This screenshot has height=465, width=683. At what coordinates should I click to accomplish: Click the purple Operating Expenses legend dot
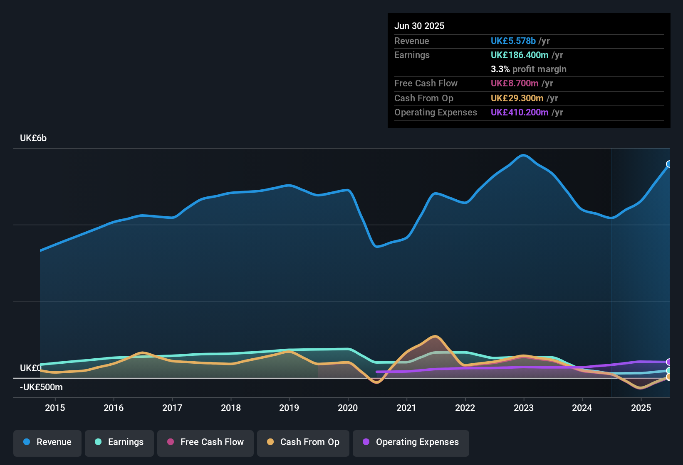click(366, 442)
